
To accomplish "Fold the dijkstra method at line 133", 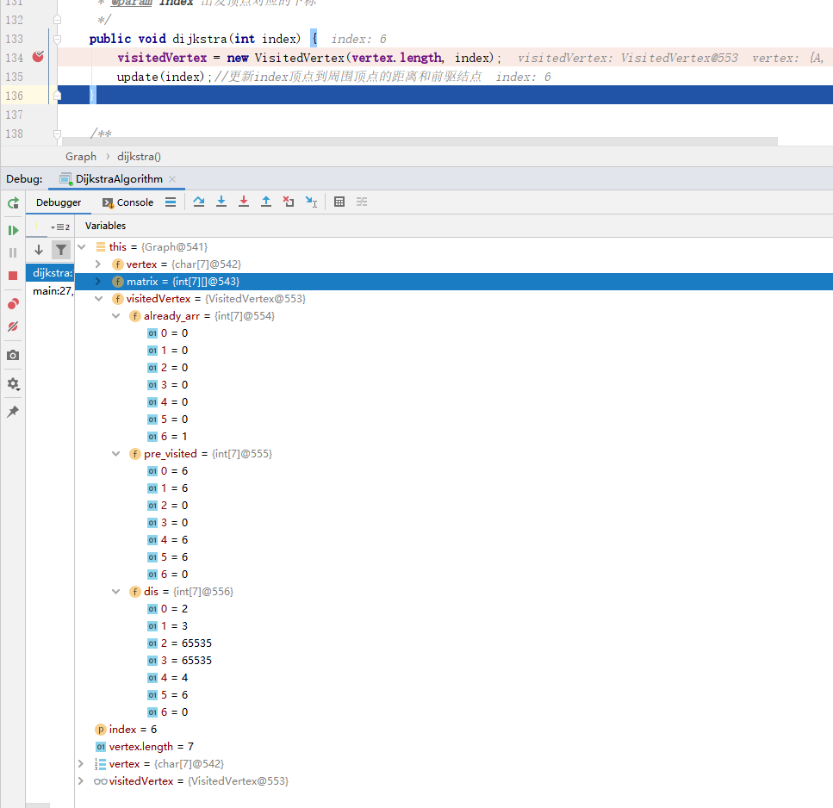I will tap(57, 39).
